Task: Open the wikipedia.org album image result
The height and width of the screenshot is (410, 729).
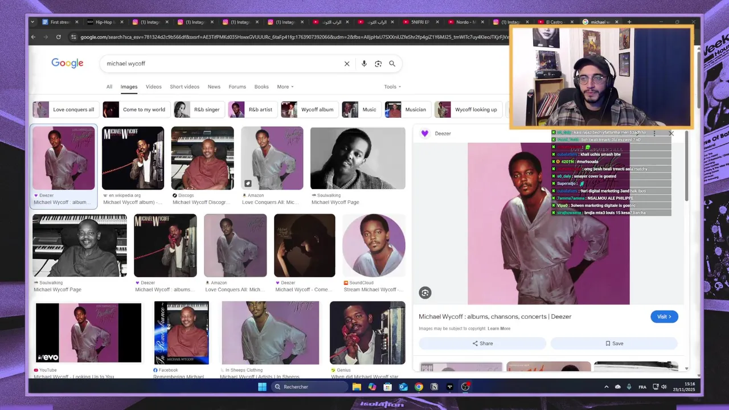Action: (133, 158)
